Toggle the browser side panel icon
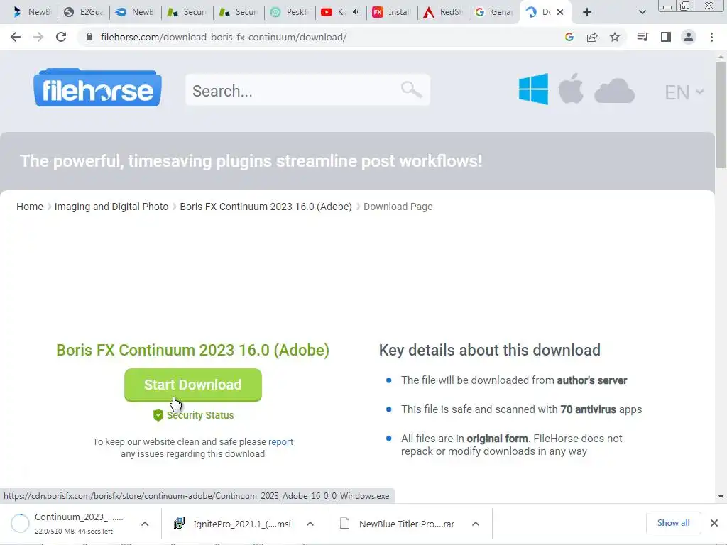This screenshot has width=727, height=545. [666, 37]
